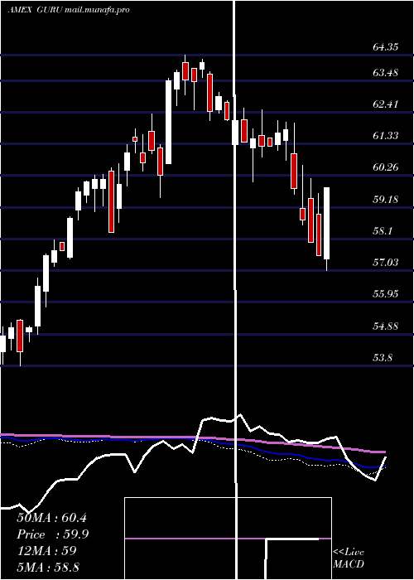Viewport: 414px width, 580px height.
Task: Click the 53.8 price level label
Action: coord(383,358)
